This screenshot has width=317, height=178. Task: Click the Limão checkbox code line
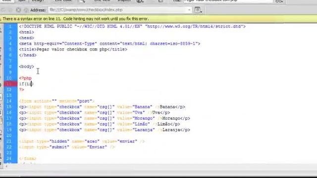pyautogui.click(x=100, y=124)
